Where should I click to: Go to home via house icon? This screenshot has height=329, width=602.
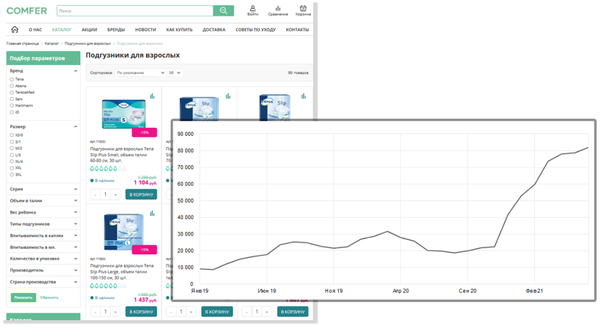point(15,29)
